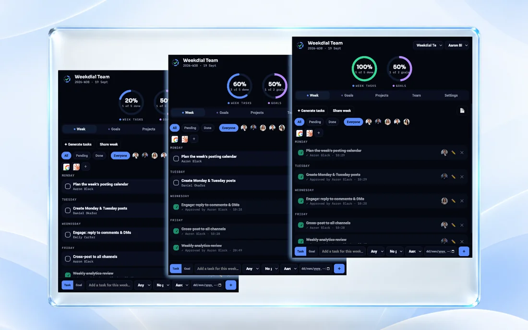Click the orange integration icon in the 100% window
528x330 pixels.
(309, 133)
